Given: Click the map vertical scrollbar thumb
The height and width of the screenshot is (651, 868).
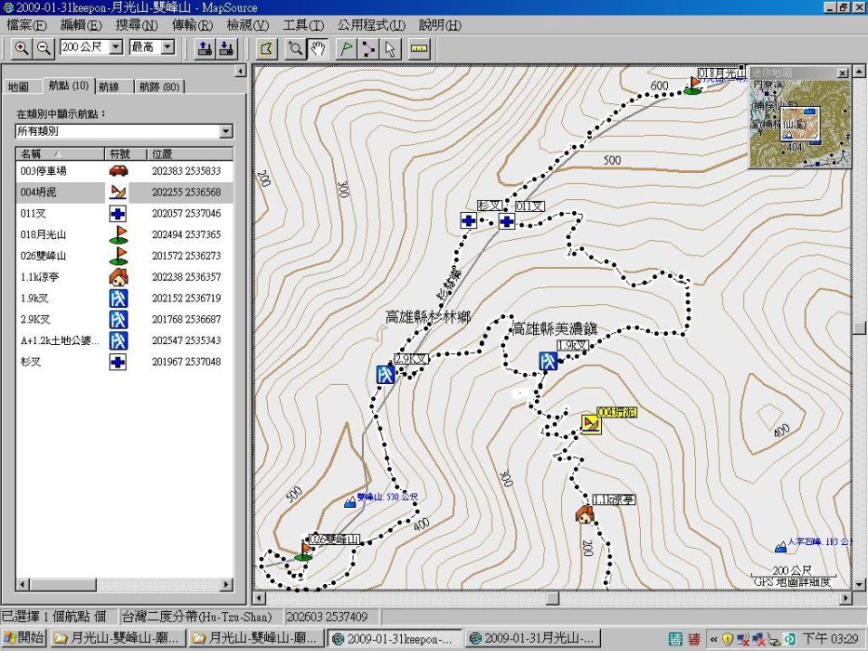Looking at the screenshot, I should tap(859, 327).
